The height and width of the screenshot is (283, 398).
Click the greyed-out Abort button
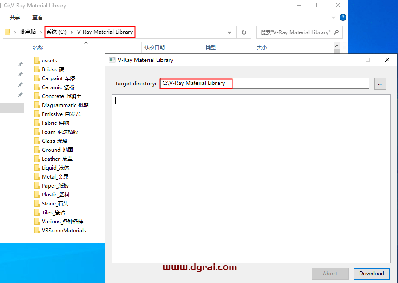click(330, 274)
